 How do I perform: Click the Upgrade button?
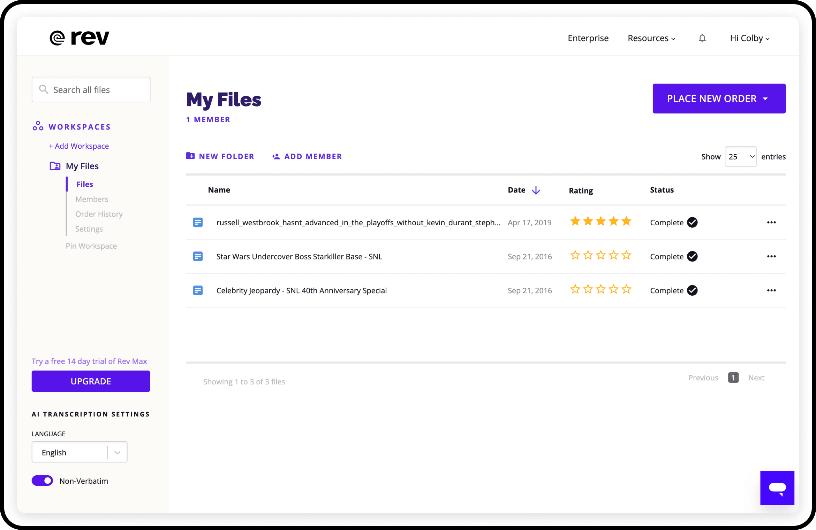click(x=91, y=381)
